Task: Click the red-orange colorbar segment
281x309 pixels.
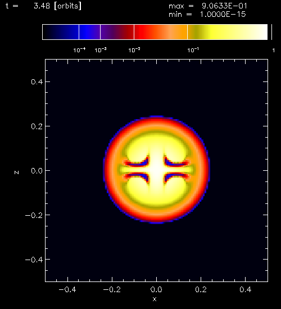Action: [x=161, y=32]
